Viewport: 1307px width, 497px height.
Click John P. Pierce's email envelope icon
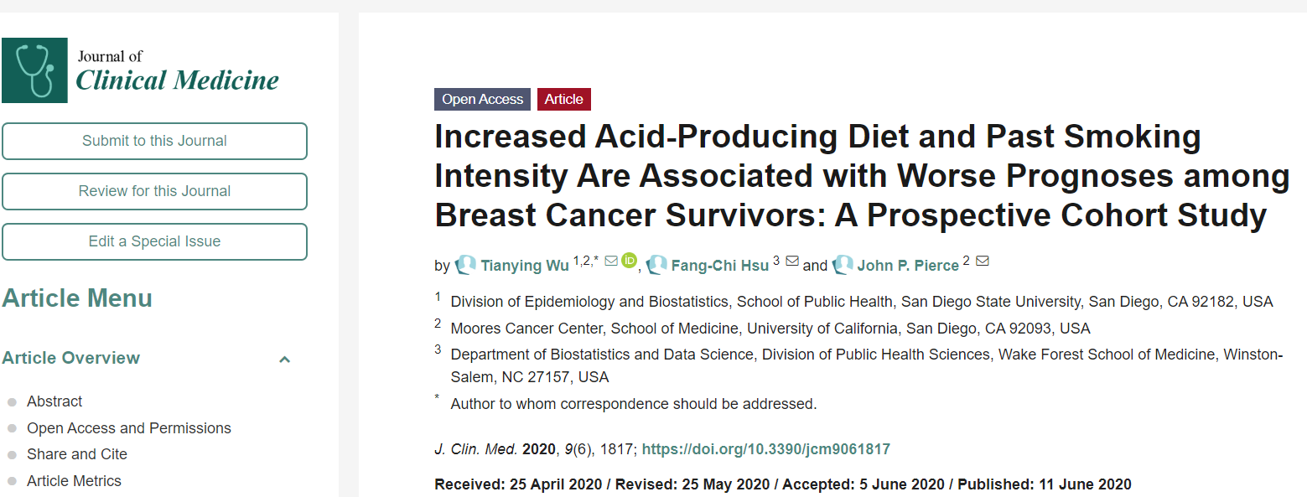983,261
